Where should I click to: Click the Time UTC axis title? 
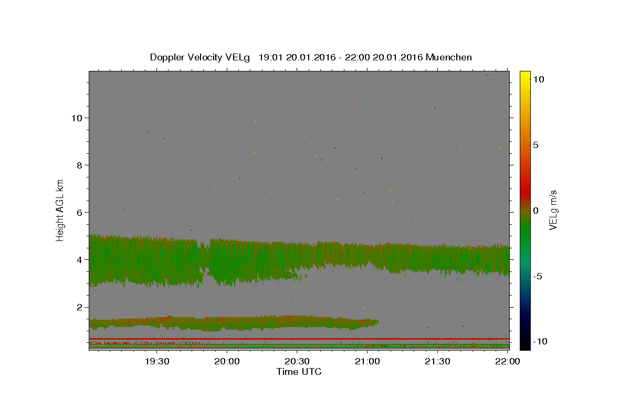[x=299, y=372]
